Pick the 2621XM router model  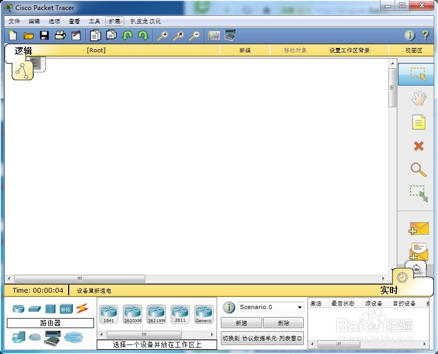pyautogui.click(x=156, y=314)
